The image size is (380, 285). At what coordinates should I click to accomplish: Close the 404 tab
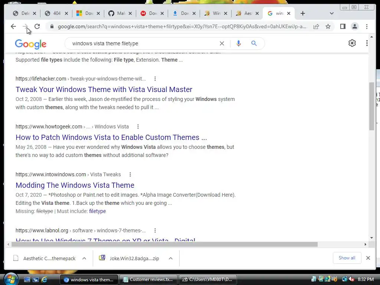(66, 13)
